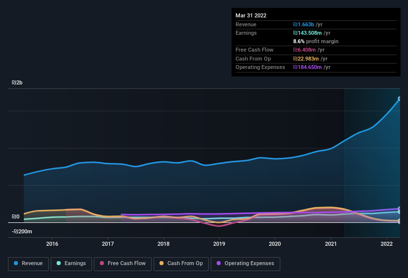Screen dimensions: 408x278
Task: Click the Cash From Op tooltip label
Action: (x=253, y=59)
